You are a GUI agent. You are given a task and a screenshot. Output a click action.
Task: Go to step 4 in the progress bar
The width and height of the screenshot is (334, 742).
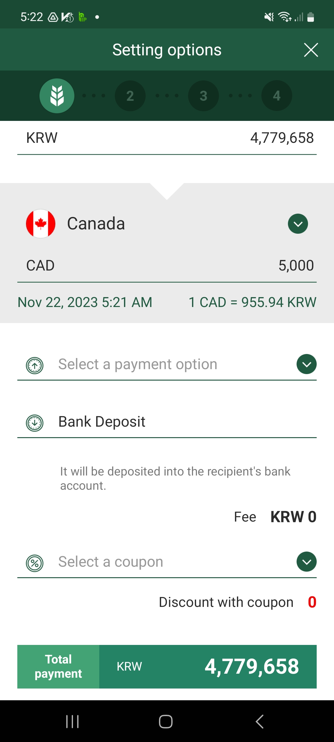pos(277,96)
